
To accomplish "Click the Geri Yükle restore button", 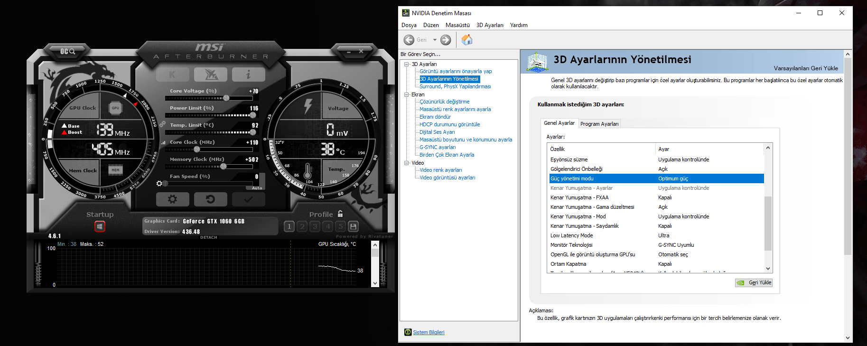I will 754,283.
